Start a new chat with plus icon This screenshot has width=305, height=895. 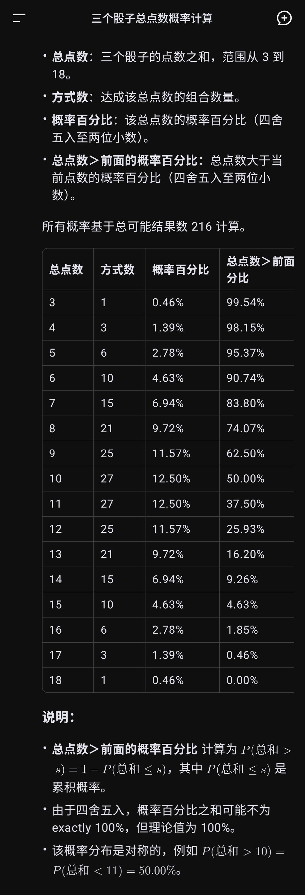tap(284, 18)
